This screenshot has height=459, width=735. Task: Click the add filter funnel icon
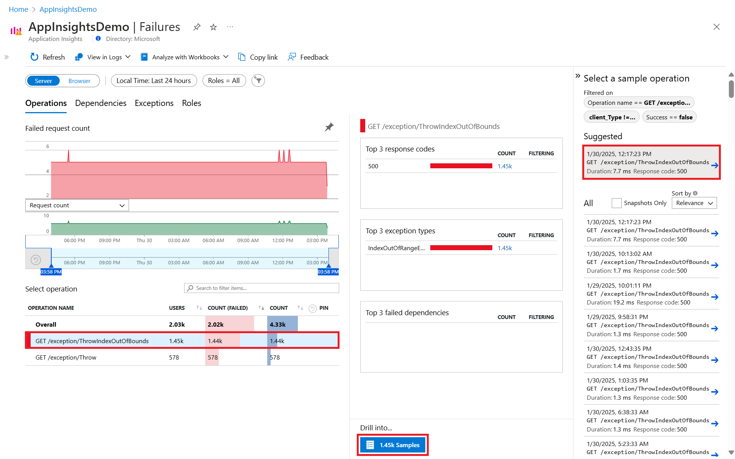258,81
